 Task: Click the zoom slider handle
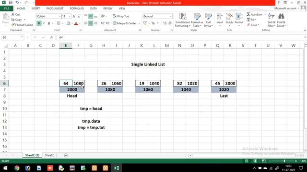click(x=284, y=161)
